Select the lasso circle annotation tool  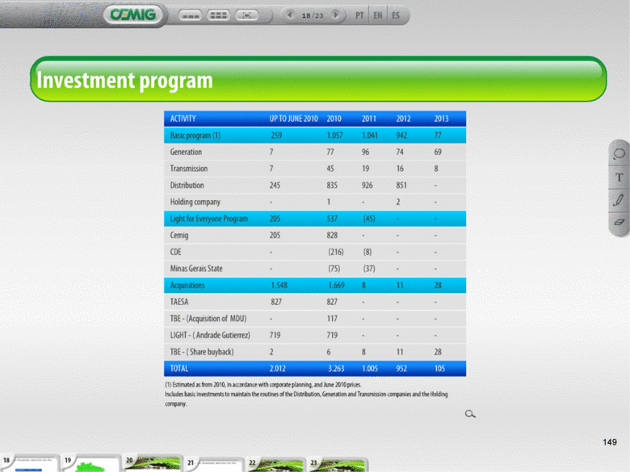pos(619,154)
